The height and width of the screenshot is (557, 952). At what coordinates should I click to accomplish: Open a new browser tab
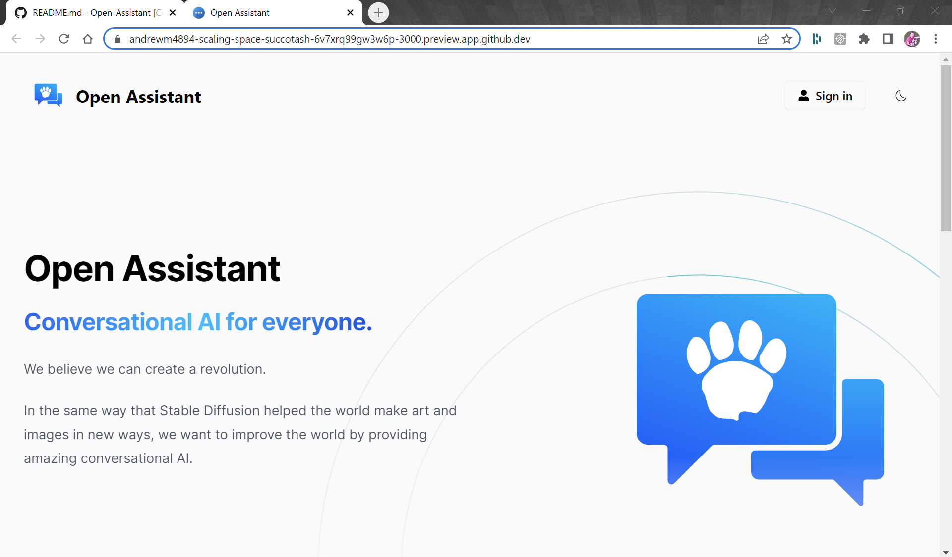coord(378,13)
